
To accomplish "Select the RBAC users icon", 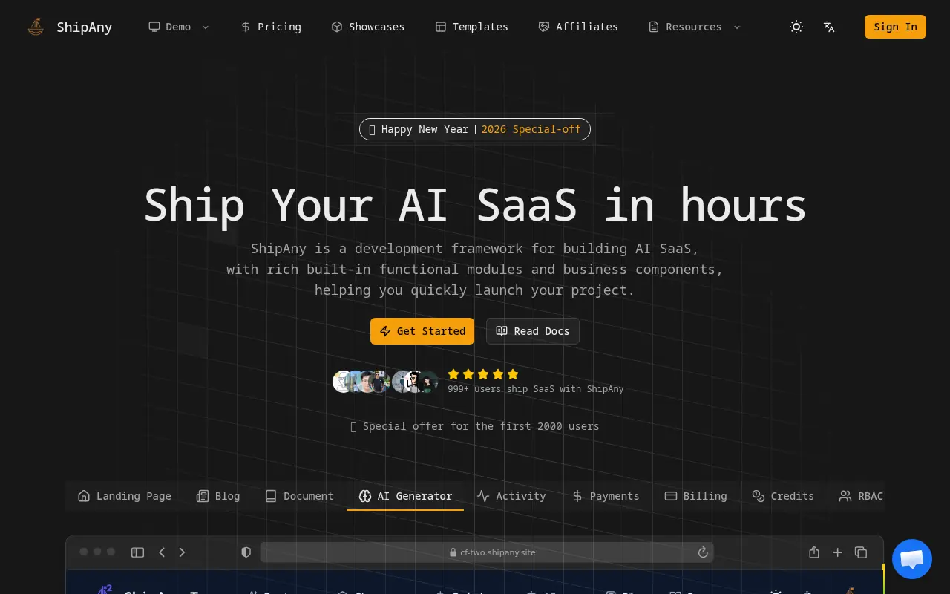I will 845,496.
